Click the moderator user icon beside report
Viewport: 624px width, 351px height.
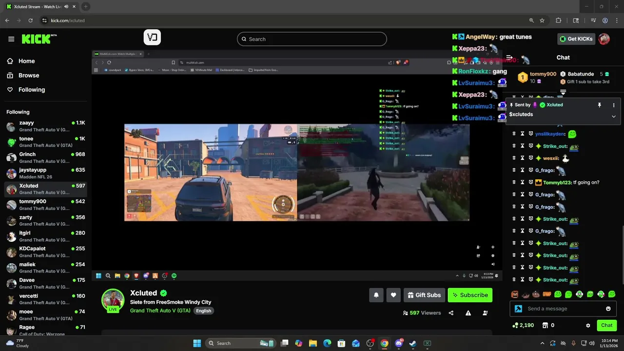pos(485,313)
